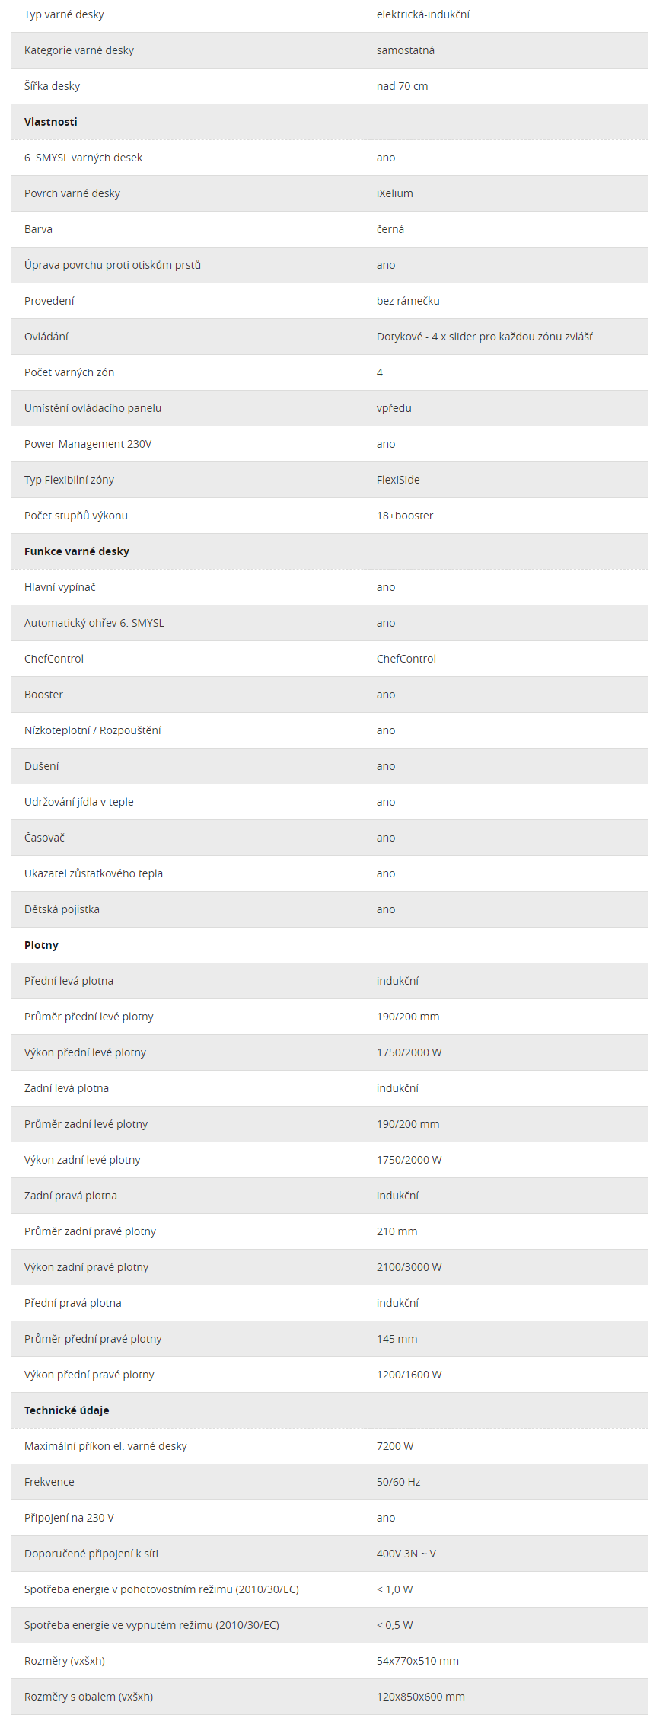
Task: Click the 'Dětská pojistka' row label
Action: [62, 909]
